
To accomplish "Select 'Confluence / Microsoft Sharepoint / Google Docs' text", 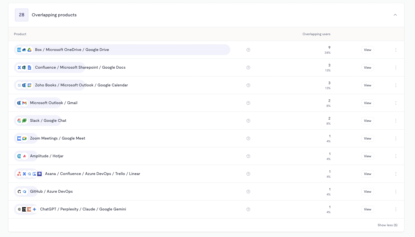I will 80,68.
